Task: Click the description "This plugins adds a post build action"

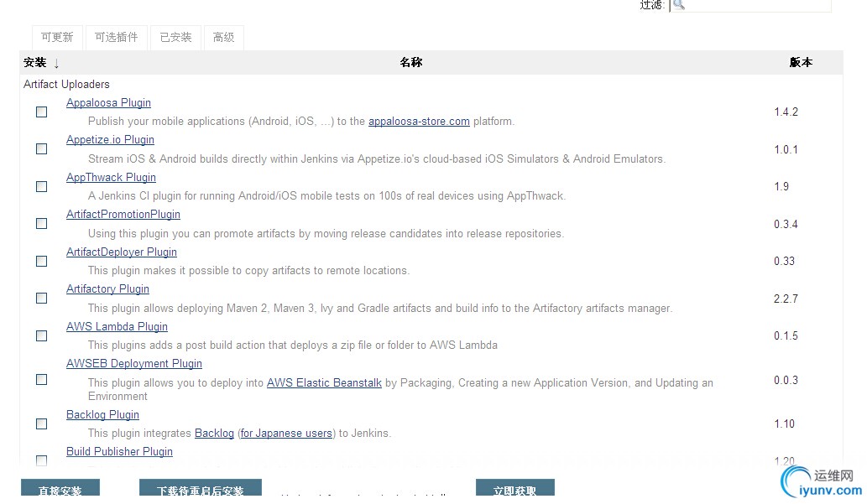Action: (x=293, y=346)
